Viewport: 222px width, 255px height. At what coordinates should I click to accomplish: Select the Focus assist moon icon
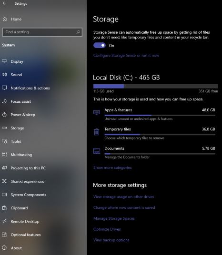point(4,101)
